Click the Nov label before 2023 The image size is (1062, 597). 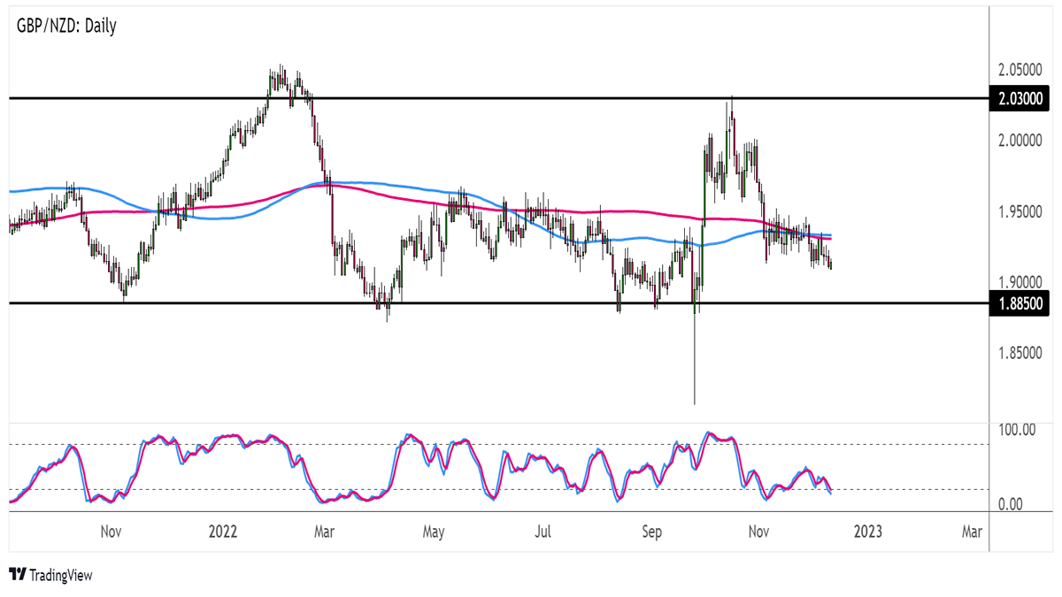[758, 532]
